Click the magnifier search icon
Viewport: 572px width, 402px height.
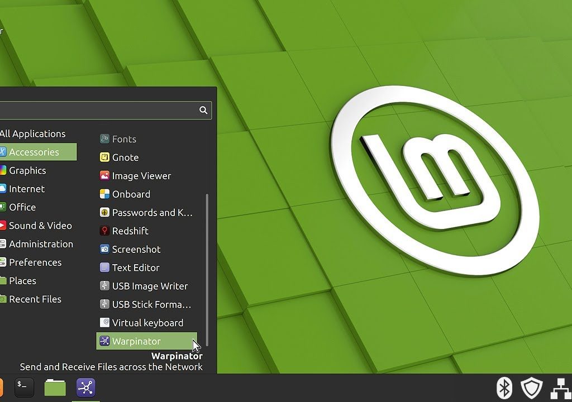(203, 110)
